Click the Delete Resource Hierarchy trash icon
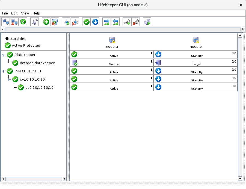This screenshot has height=189, width=246. click(x=55, y=22)
